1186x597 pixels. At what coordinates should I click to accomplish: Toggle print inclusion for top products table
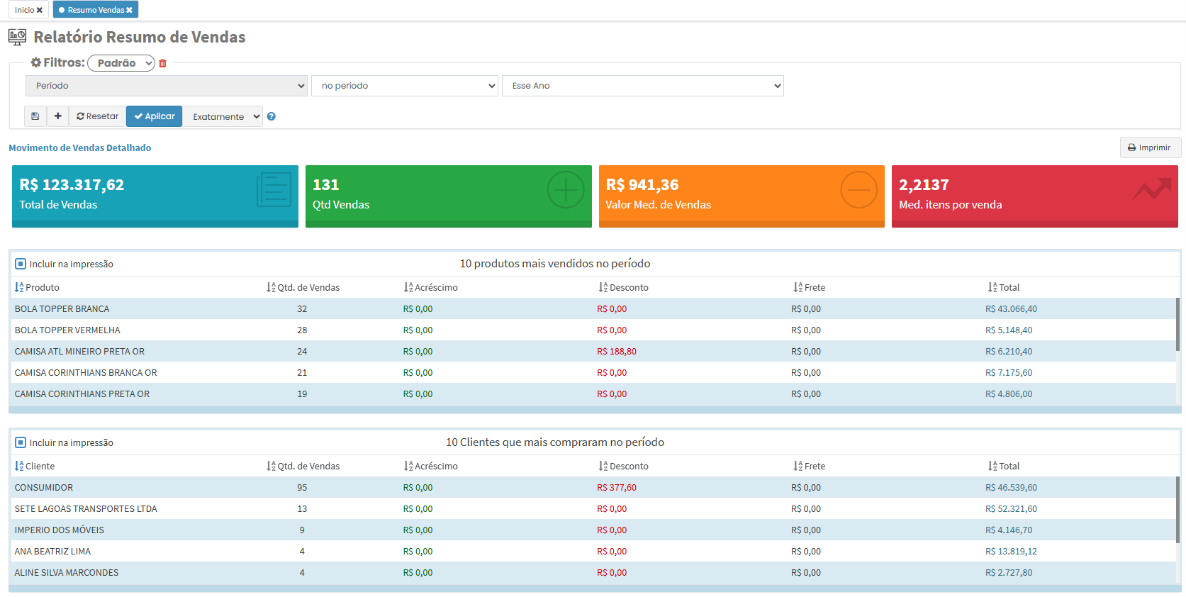(x=21, y=264)
